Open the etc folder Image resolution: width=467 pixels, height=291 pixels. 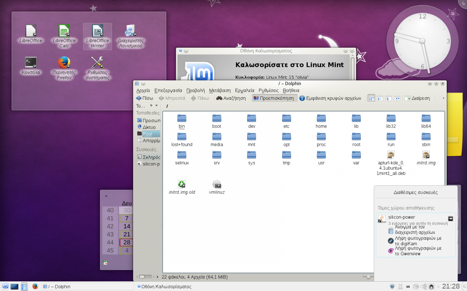pyautogui.click(x=286, y=121)
